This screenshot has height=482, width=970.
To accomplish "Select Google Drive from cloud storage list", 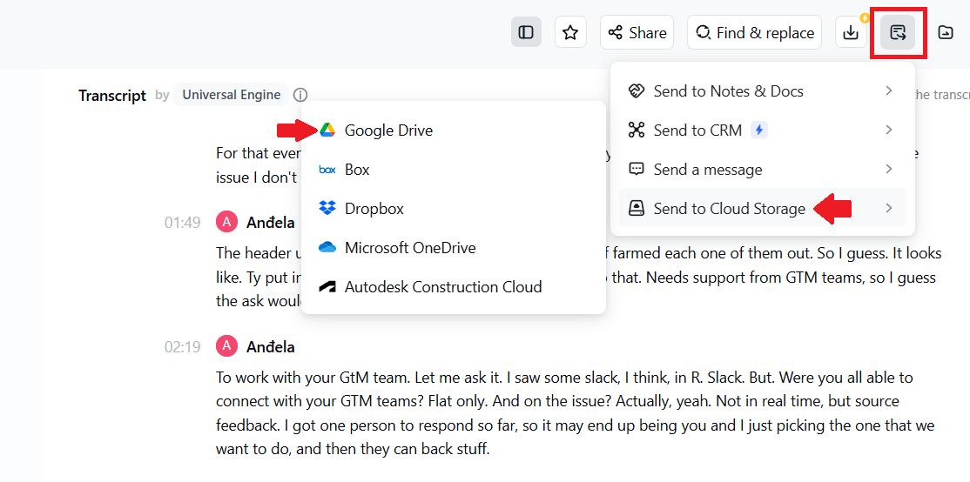I will click(x=388, y=131).
